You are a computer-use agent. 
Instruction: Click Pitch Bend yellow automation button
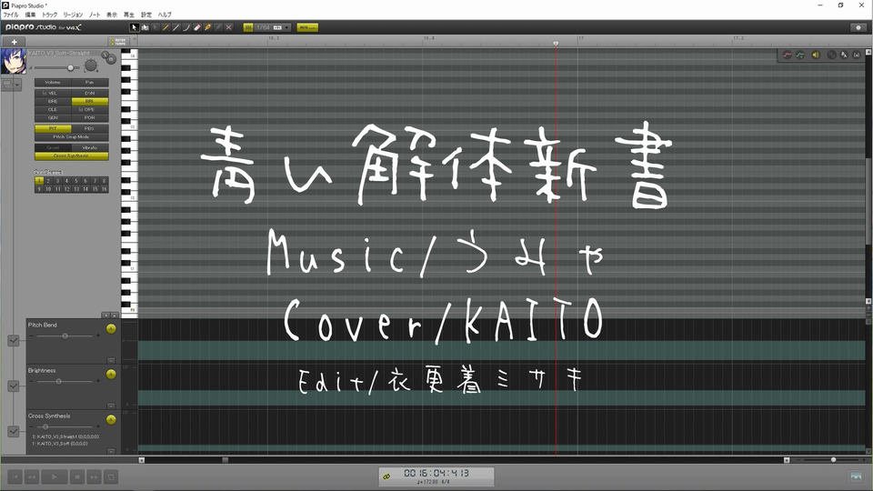[x=111, y=328]
